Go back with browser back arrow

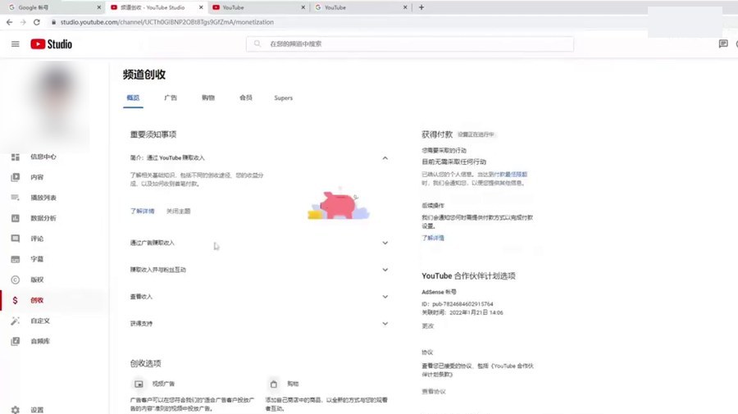[9, 22]
